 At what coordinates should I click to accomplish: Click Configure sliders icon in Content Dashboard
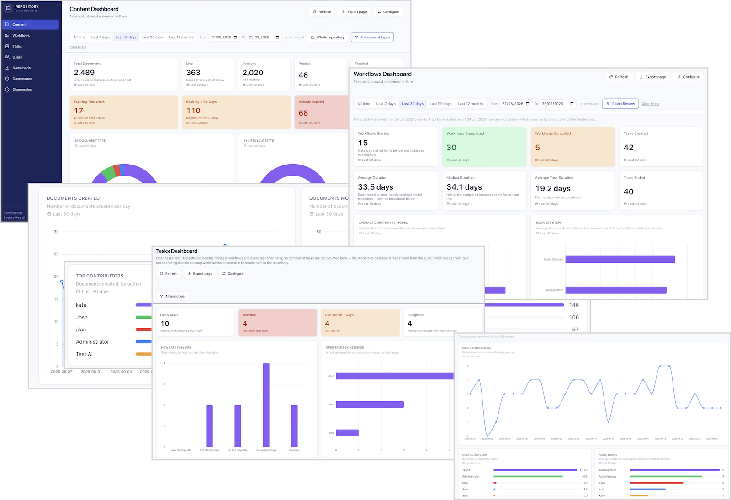click(x=379, y=12)
